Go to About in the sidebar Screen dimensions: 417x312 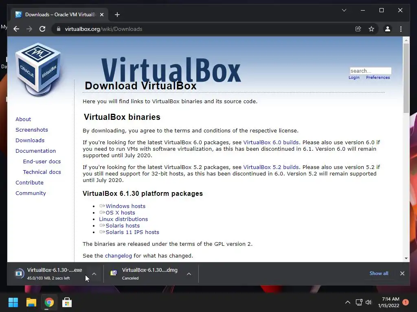tap(23, 119)
